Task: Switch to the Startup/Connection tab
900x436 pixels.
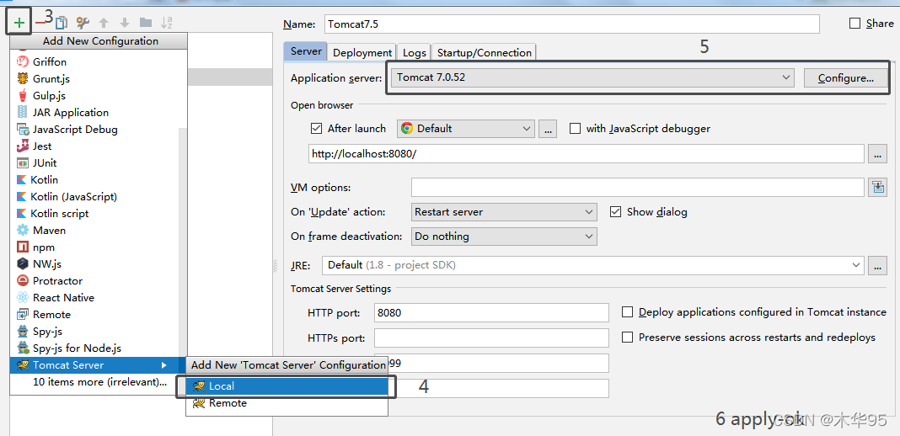Action: pos(484,52)
